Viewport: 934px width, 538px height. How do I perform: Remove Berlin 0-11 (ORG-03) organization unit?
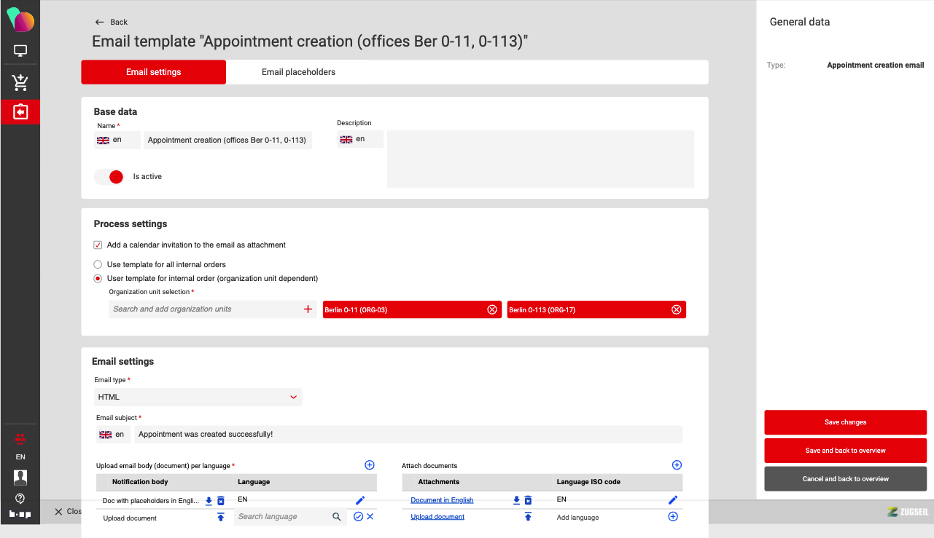(492, 310)
